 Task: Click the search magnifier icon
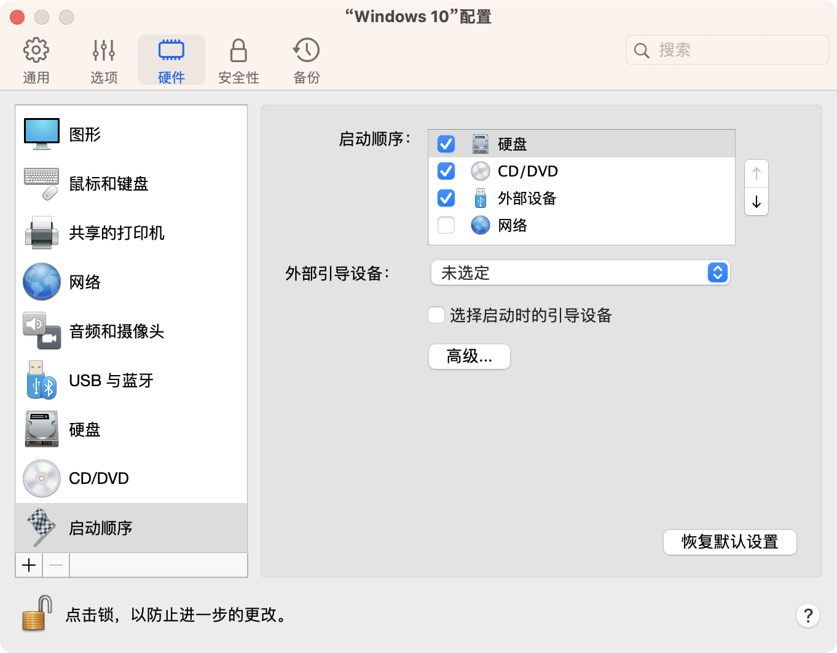(642, 50)
